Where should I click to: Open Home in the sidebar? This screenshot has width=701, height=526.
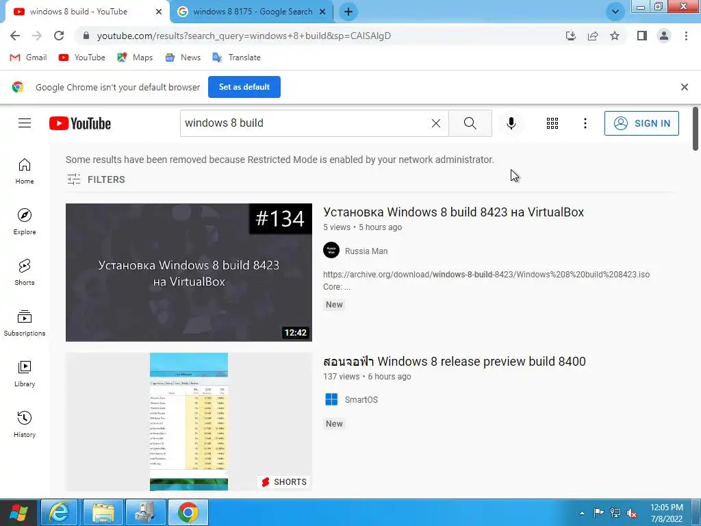tap(25, 171)
